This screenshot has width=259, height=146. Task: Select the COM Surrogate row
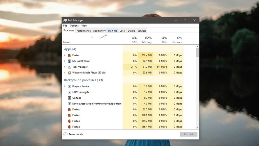123,92
